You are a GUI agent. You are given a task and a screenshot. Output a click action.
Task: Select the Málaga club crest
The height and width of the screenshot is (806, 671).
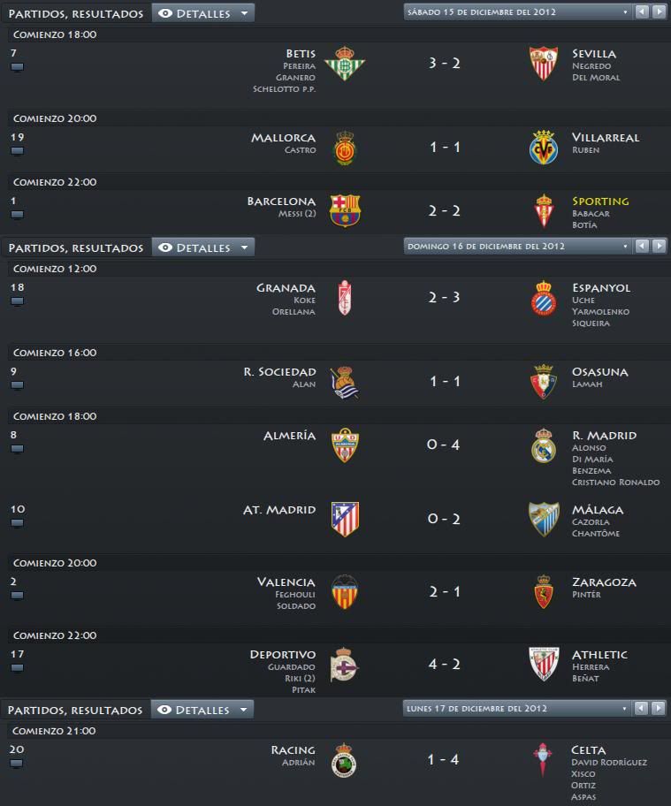[x=544, y=519]
